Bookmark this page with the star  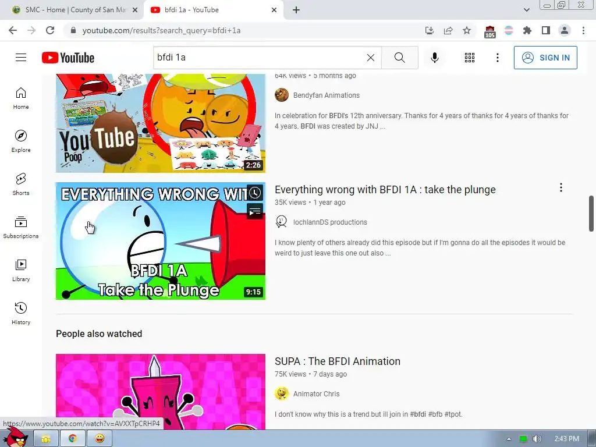467,30
